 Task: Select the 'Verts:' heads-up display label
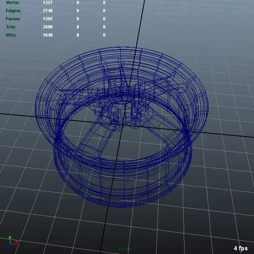tap(13, 2)
